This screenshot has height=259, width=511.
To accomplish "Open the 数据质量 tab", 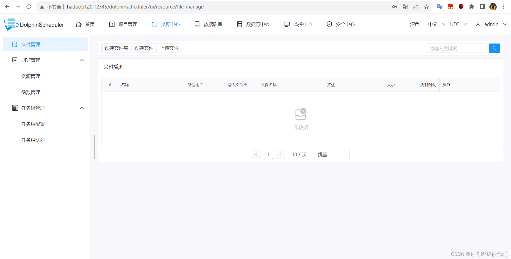I will pyautogui.click(x=208, y=24).
